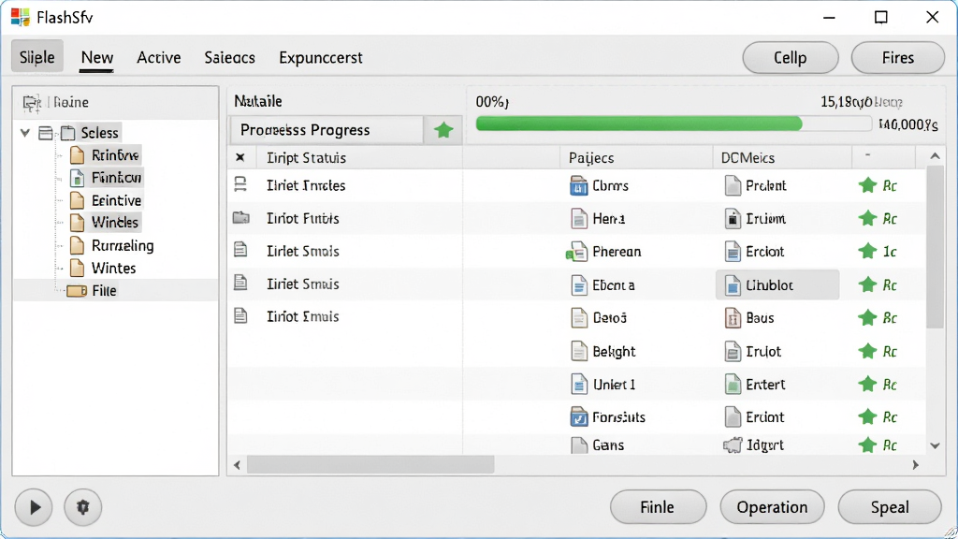This screenshot has height=539, width=958.
Task: Click the Cbrms file icon
Action: [x=578, y=186]
